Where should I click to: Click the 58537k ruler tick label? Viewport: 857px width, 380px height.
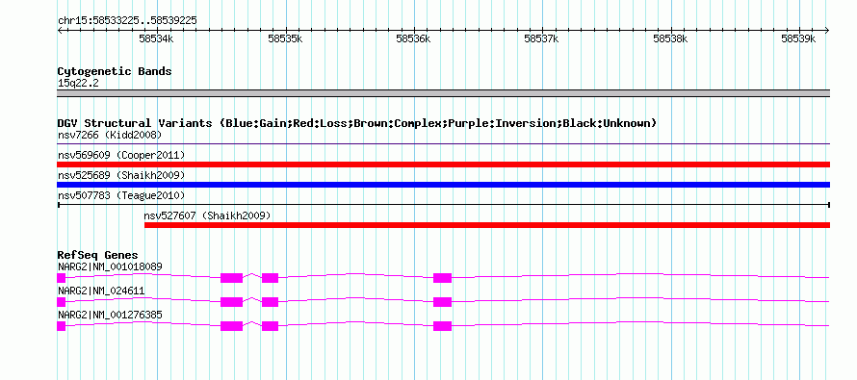click(x=541, y=38)
